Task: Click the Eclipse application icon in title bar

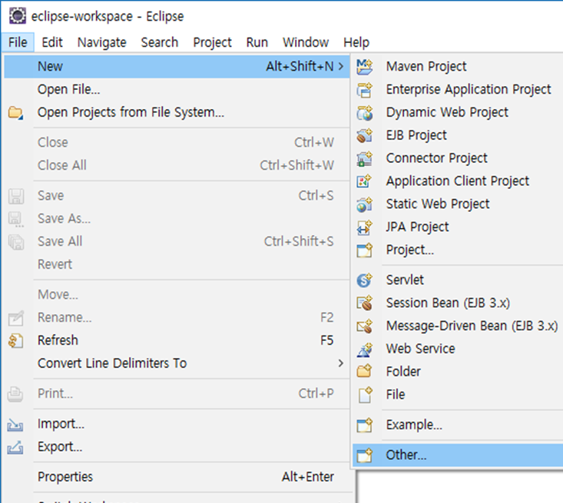Action: pos(17,16)
